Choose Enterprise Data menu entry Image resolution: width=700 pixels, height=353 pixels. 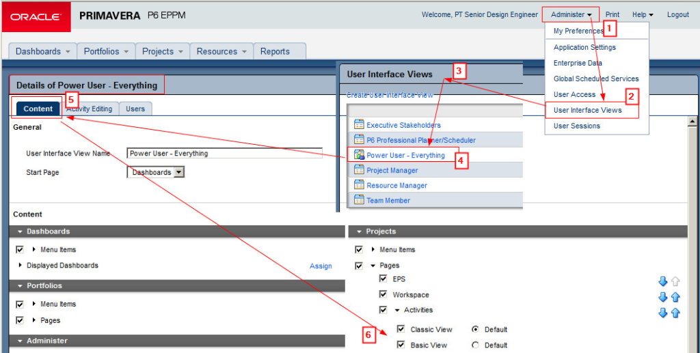pos(578,63)
